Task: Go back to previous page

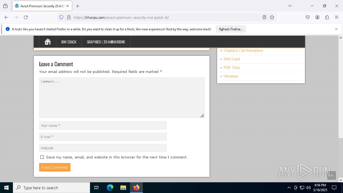Action: click(x=6, y=17)
